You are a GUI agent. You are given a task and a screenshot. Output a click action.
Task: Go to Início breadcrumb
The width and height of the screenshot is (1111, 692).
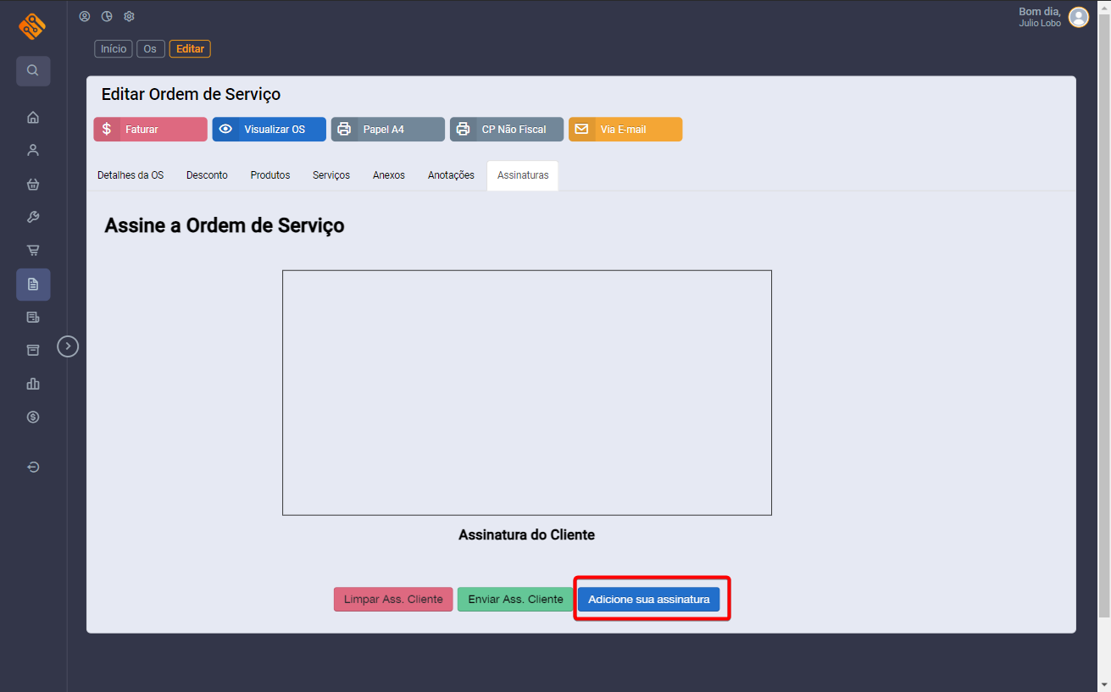click(114, 49)
